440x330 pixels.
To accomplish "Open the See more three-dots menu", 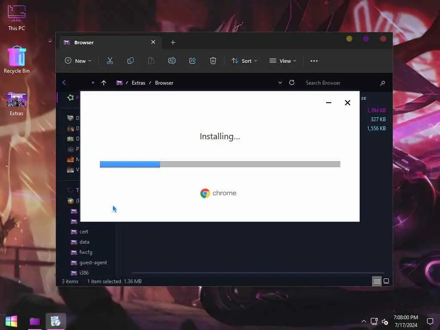I will tap(314, 61).
